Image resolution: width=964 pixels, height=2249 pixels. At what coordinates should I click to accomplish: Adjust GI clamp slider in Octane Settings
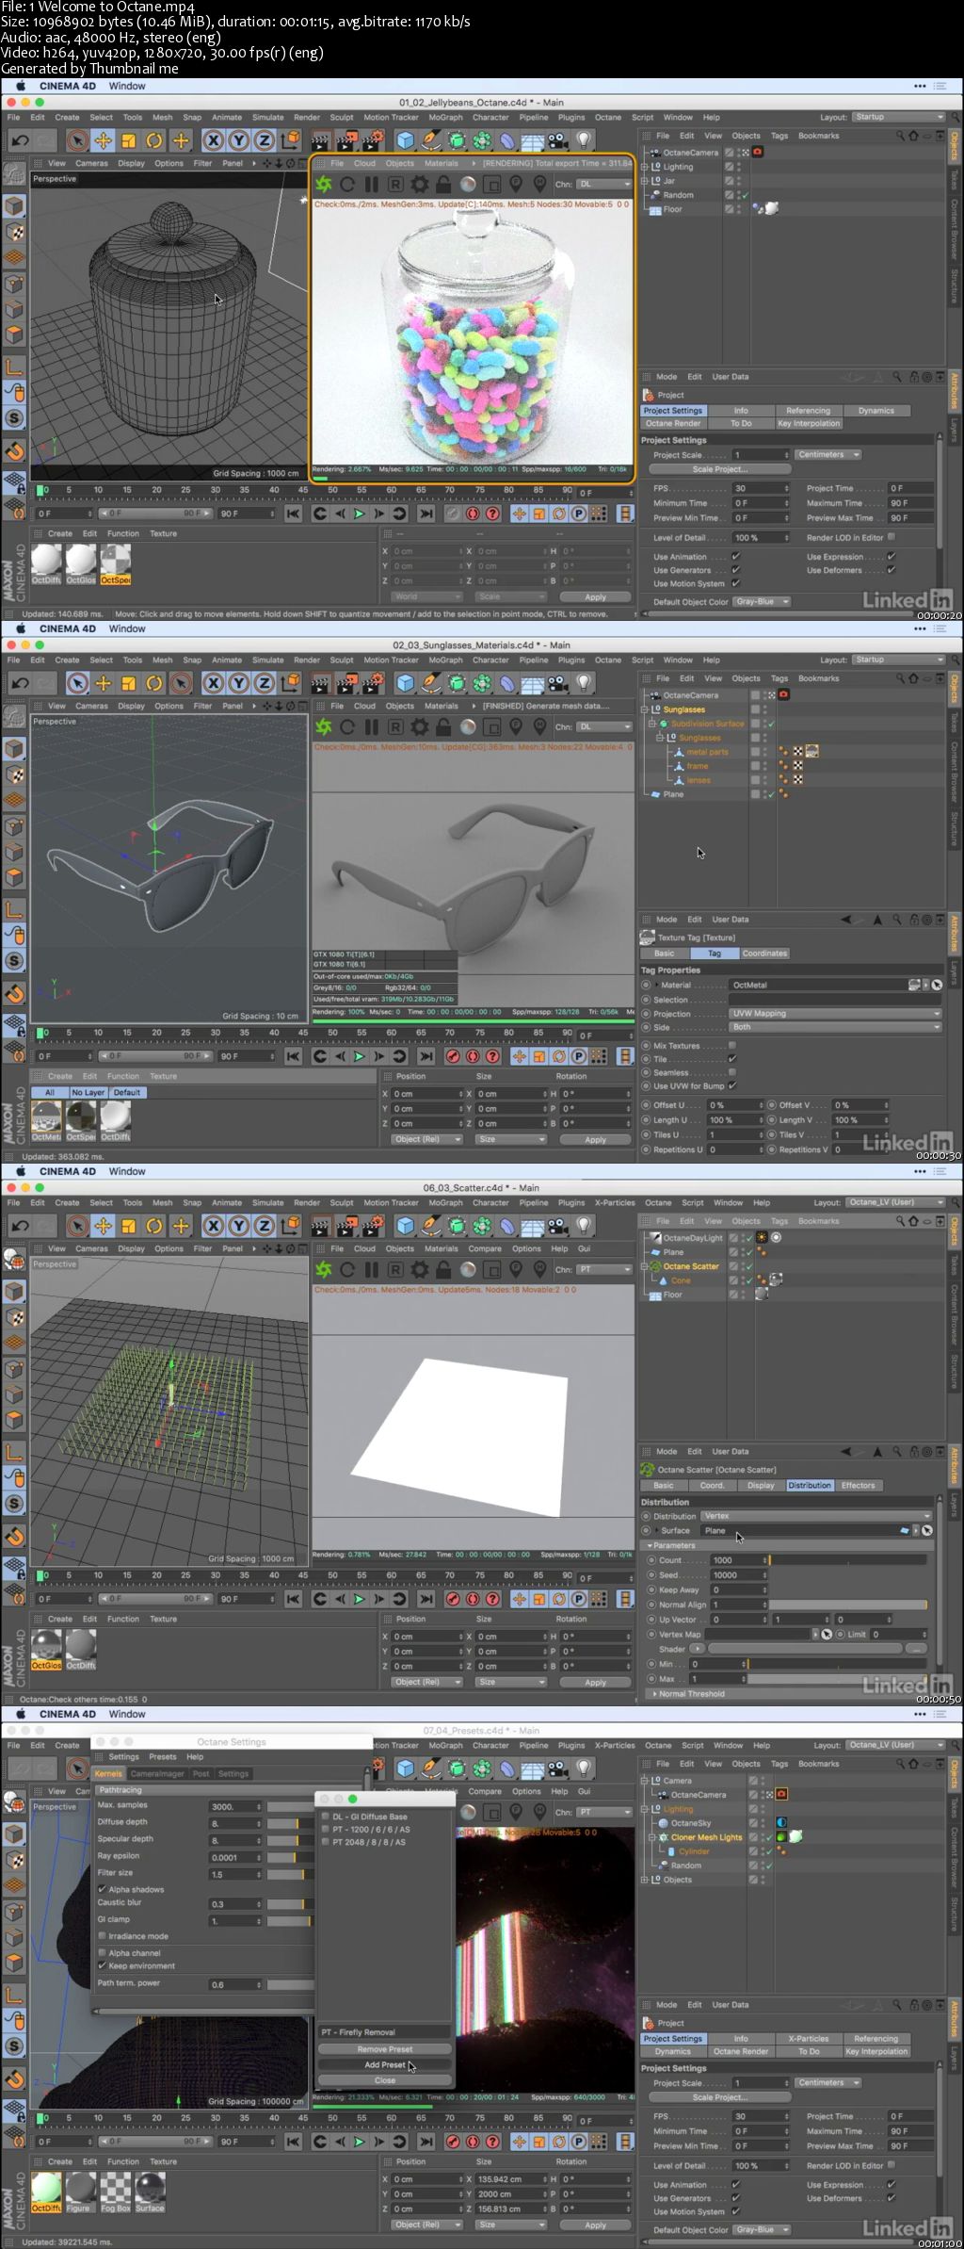[290, 1920]
